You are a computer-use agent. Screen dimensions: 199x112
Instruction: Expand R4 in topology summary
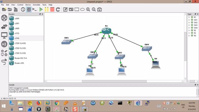click(189, 36)
